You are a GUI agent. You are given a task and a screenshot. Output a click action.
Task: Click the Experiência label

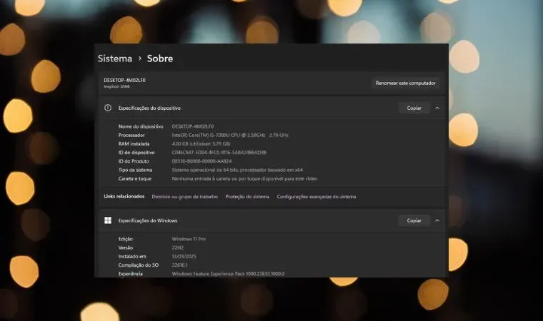pos(131,274)
